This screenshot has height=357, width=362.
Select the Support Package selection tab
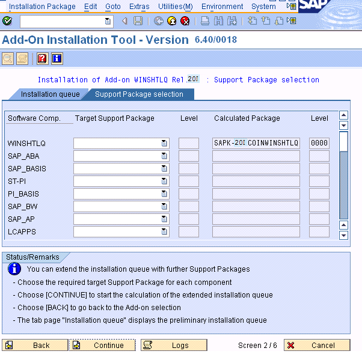tap(139, 94)
